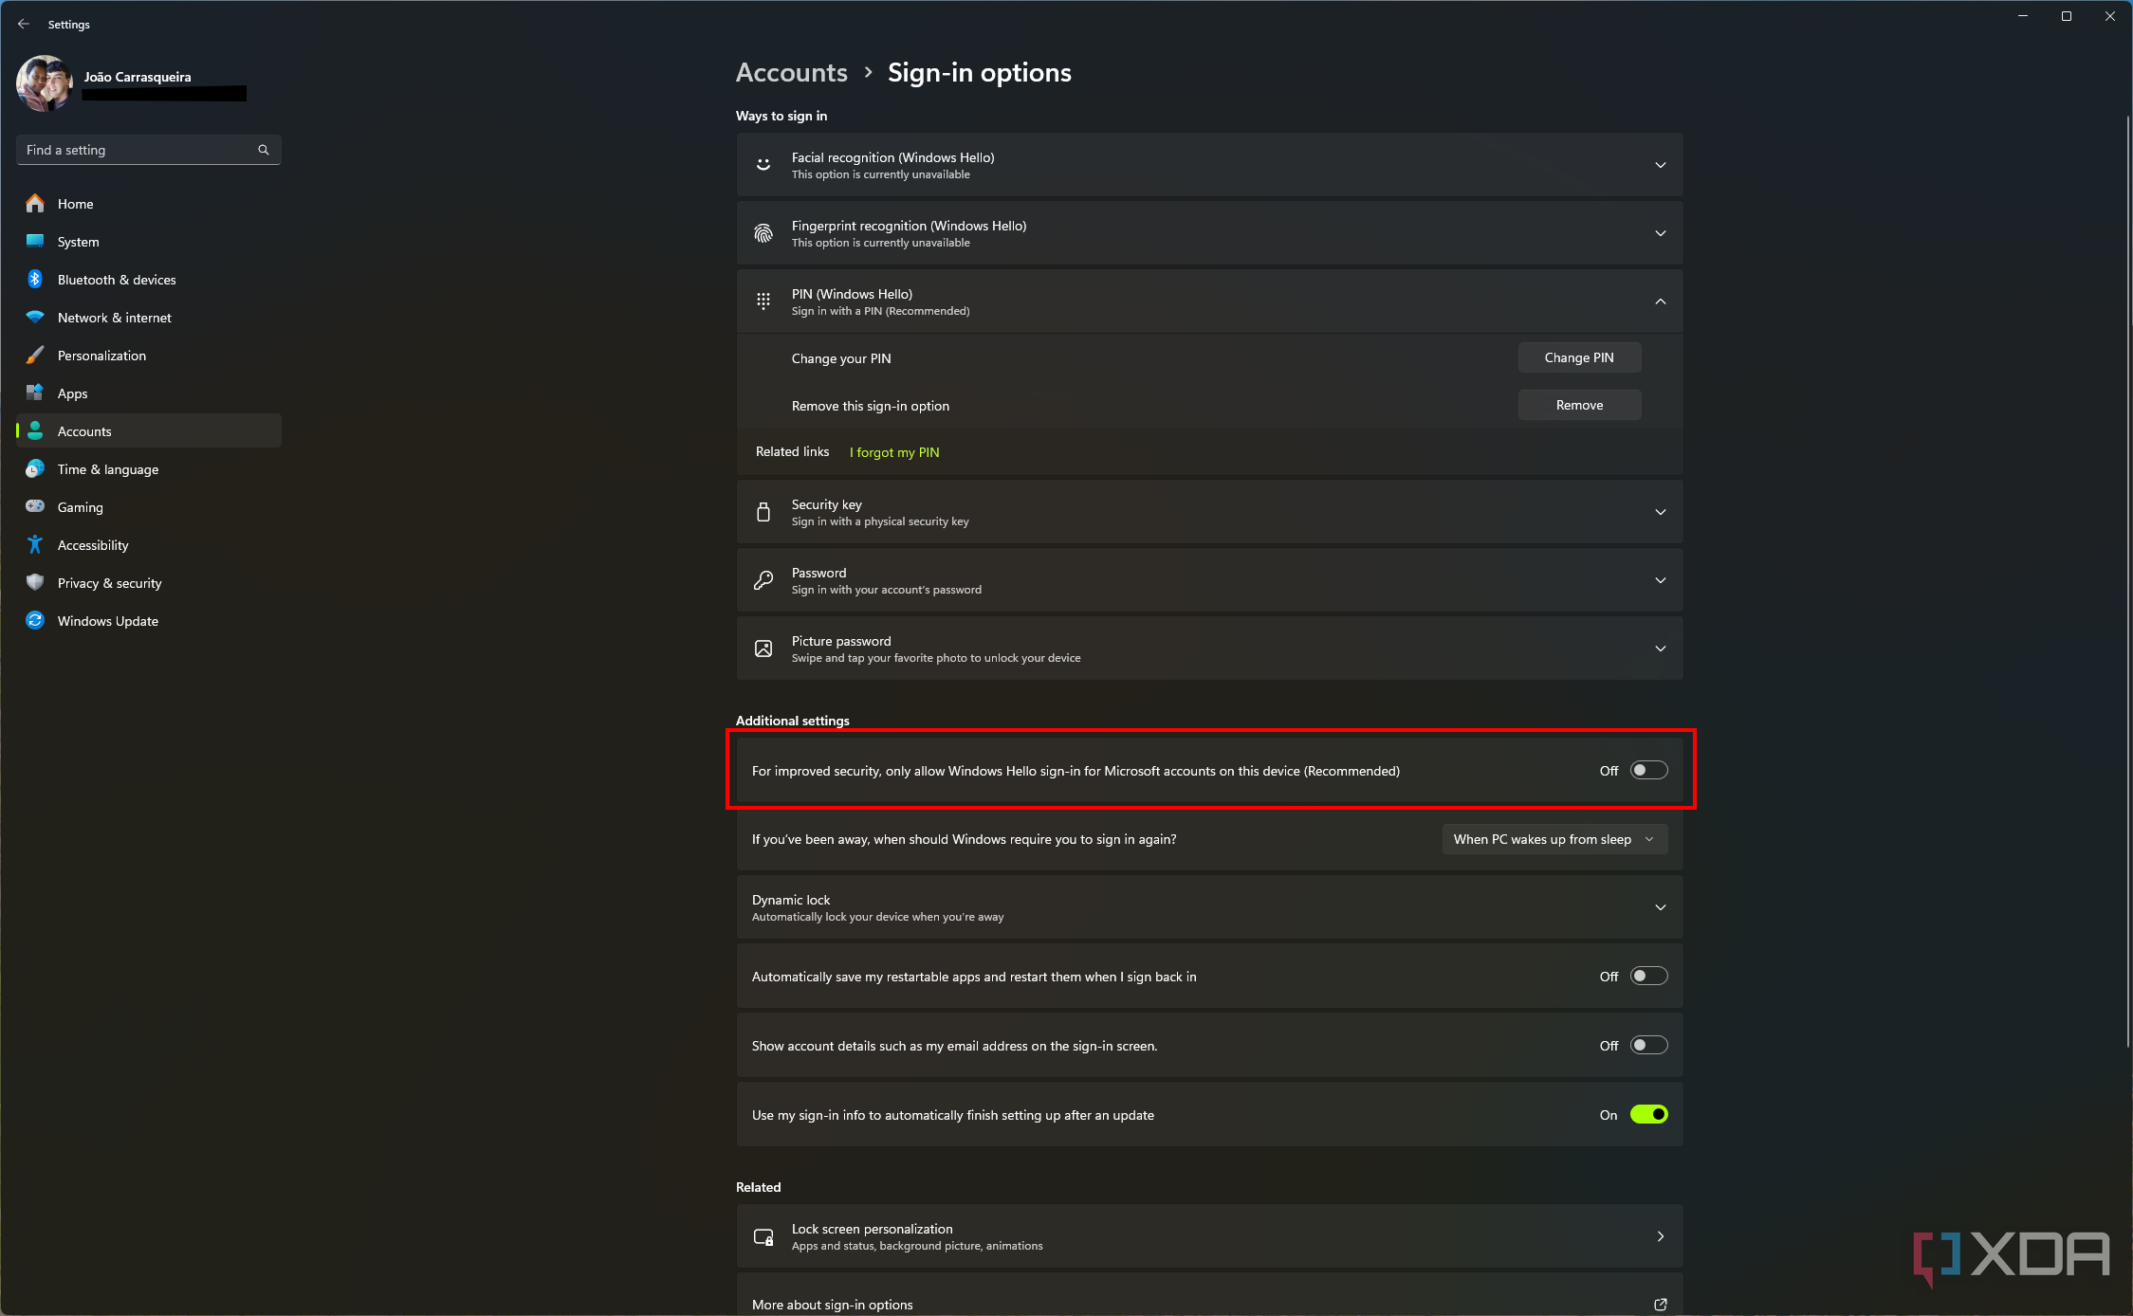2133x1316 pixels.
Task: Open Lock screen personalization chevron
Action: point(1661,1236)
